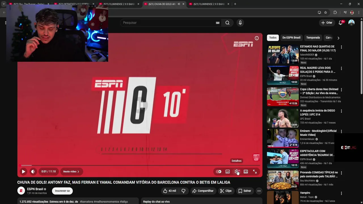363x204 pixels.
Task: Open the tab search dropdown arrow
Action: coord(4,4)
